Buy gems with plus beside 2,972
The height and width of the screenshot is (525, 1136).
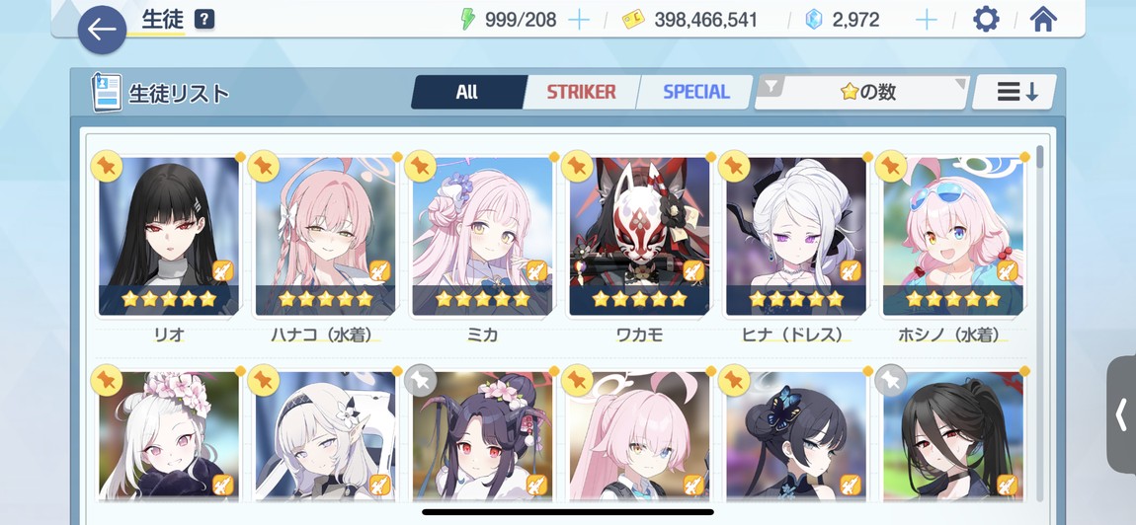pos(927,20)
